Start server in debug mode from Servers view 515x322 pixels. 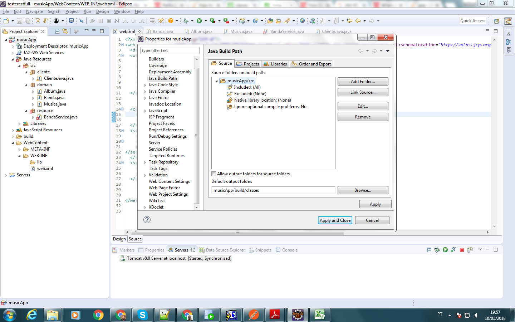(437, 250)
